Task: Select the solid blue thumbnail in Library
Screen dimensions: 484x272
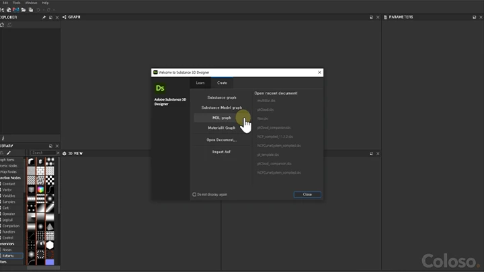Action: click(50, 262)
